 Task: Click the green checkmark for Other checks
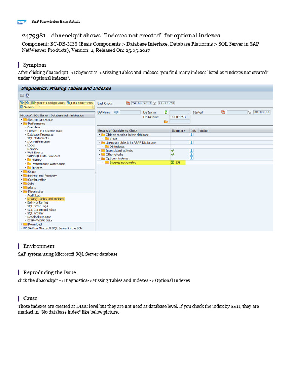pos(173,154)
